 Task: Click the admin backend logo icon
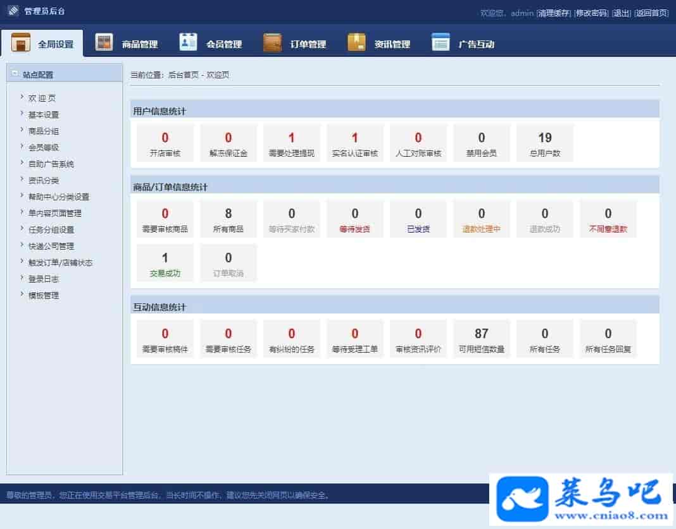tap(13, 10)
